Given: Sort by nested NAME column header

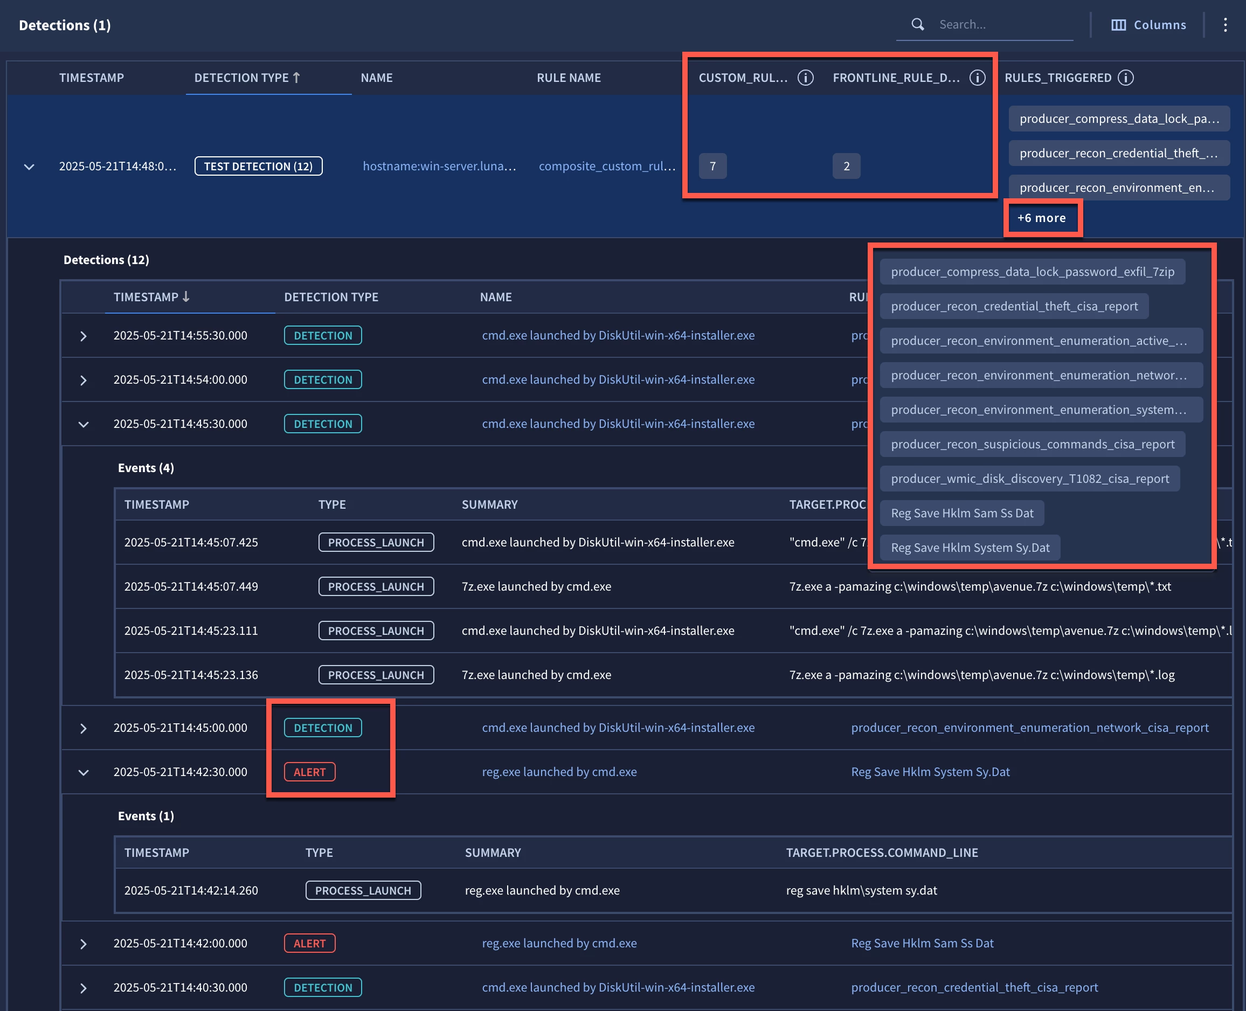Looking at the screenshot, I should (x=496, y=297).
